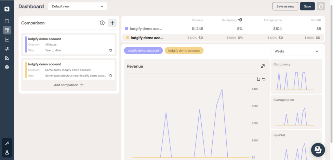Click the Save button

coord(307,6)
